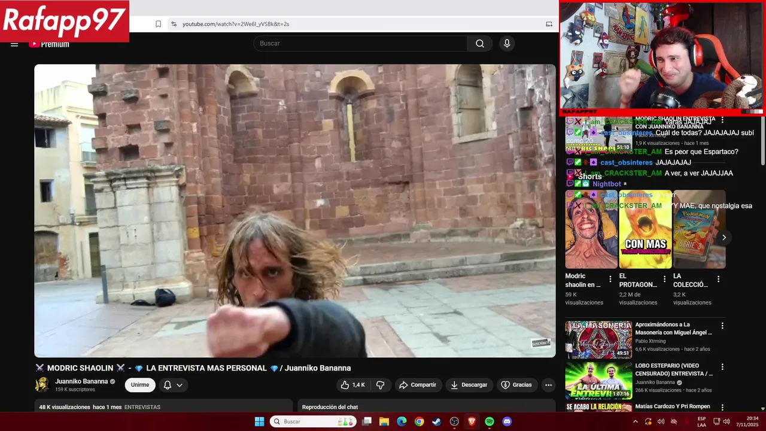Click the YouTube Buscar search field
The image size is (766, 431).
pyautogui.click(x=360, y=43)
